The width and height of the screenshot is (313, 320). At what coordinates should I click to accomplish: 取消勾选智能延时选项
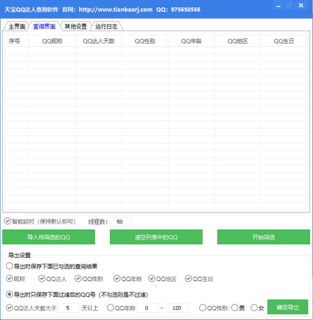[x=7, y=221]
